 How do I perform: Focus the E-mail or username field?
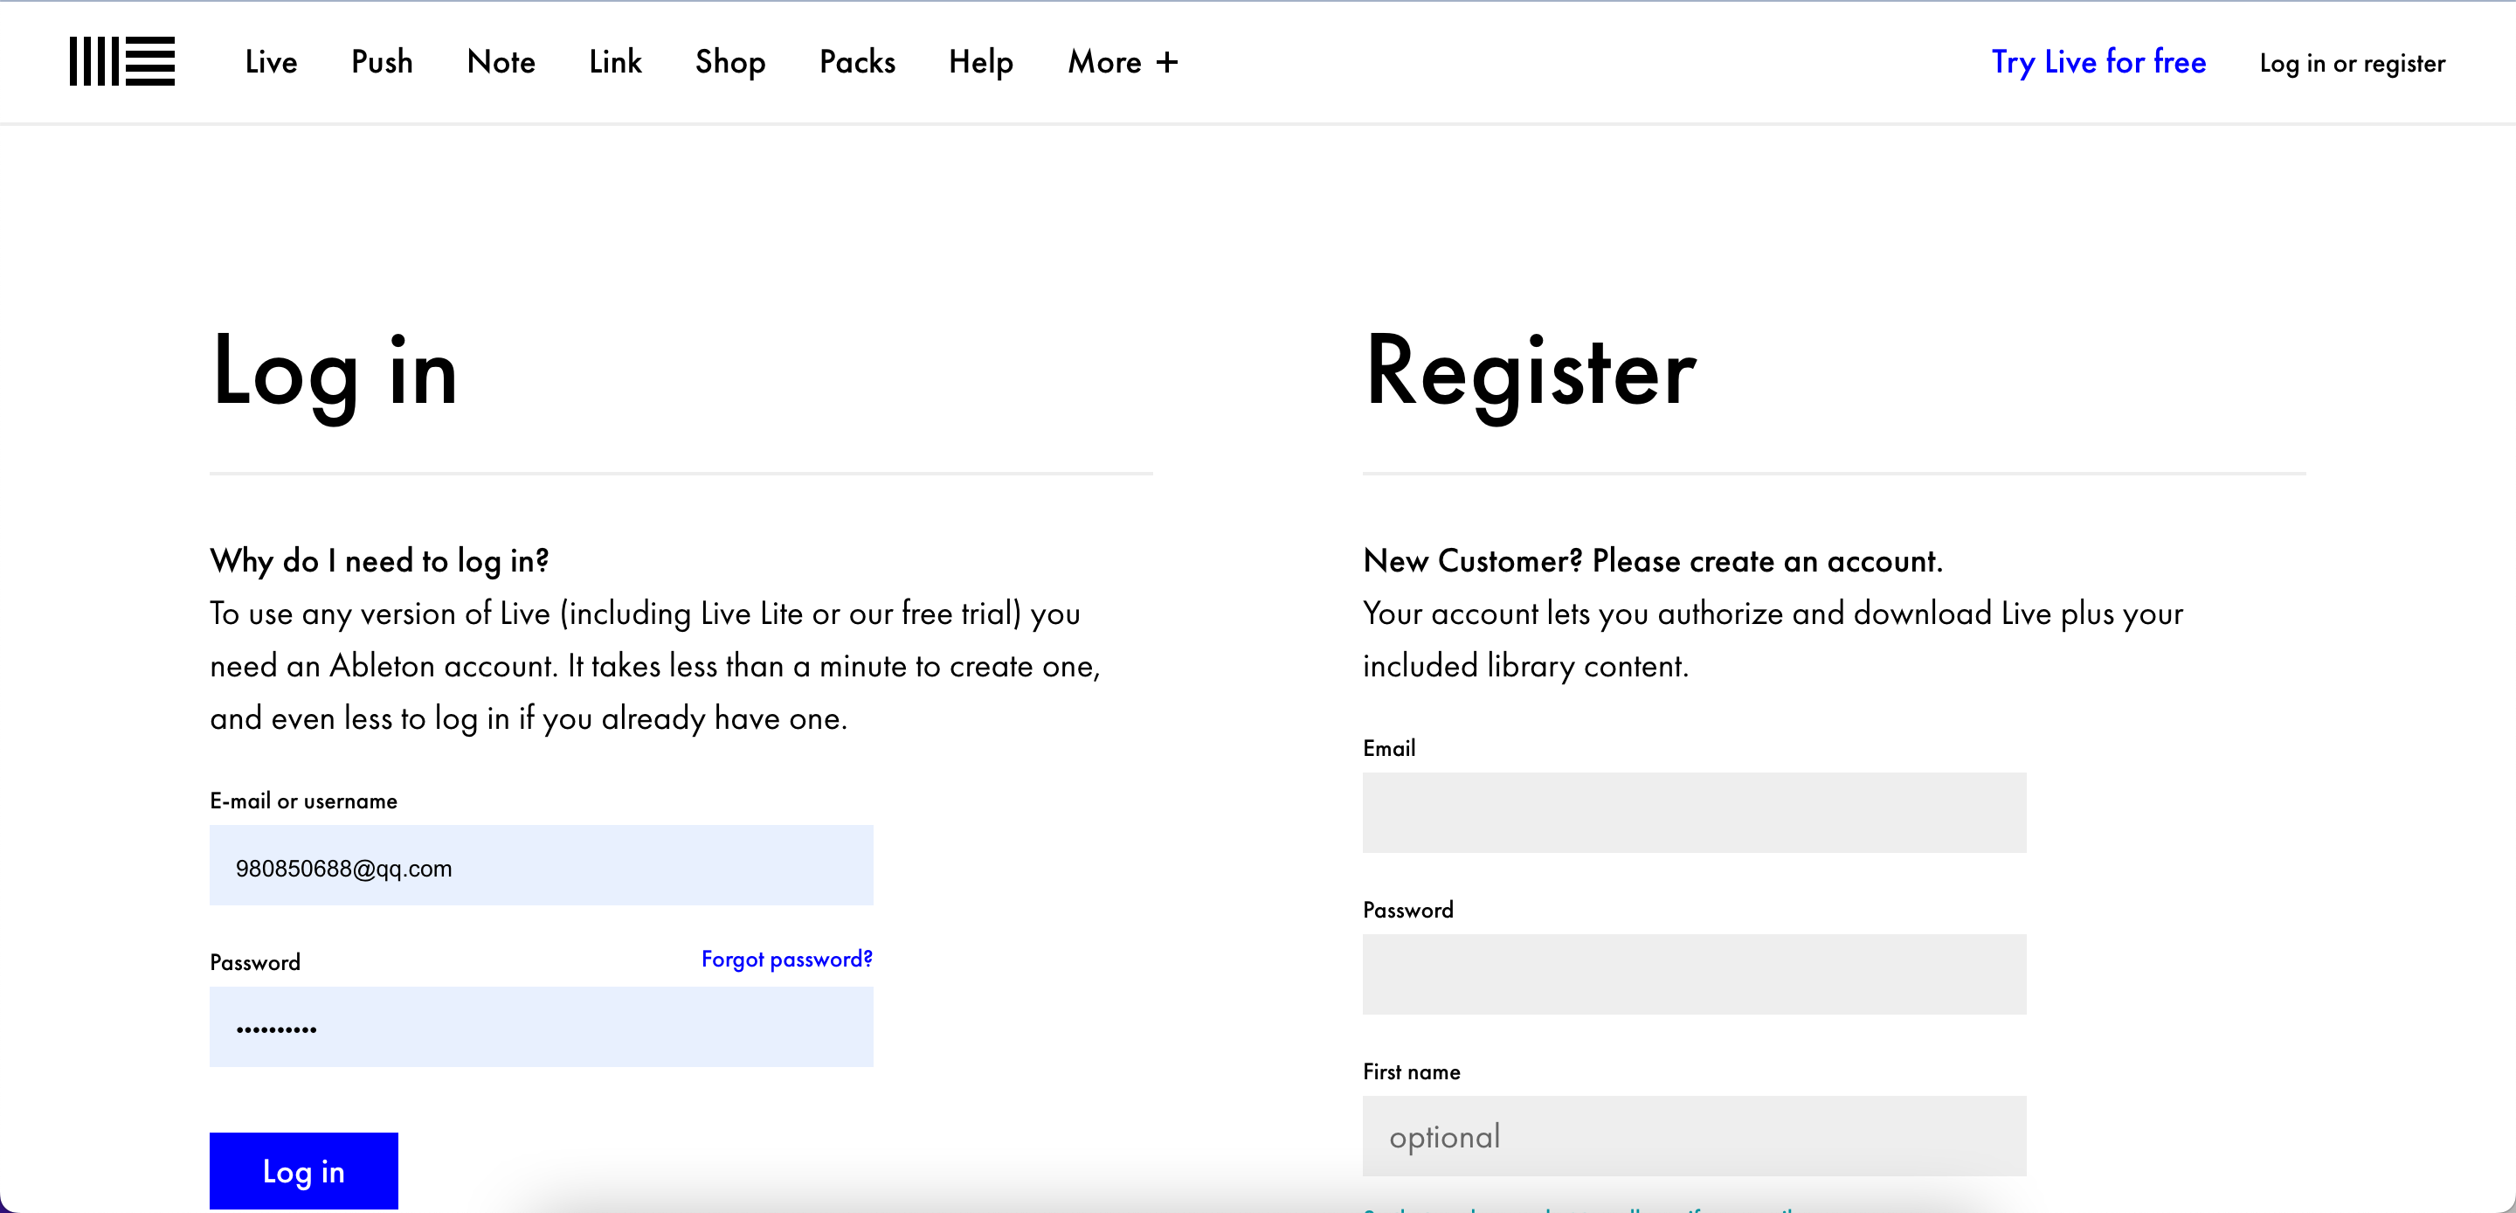point(541,866)
